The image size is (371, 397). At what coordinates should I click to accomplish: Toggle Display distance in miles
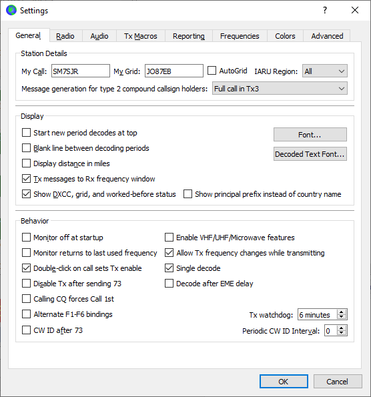[26, 163]
